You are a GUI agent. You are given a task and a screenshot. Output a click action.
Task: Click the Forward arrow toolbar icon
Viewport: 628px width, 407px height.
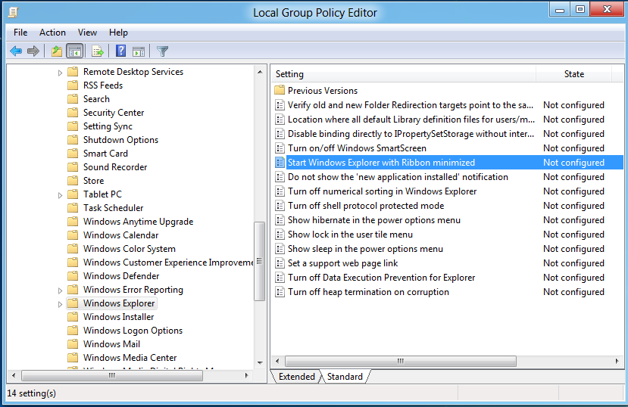pos(33,51)
